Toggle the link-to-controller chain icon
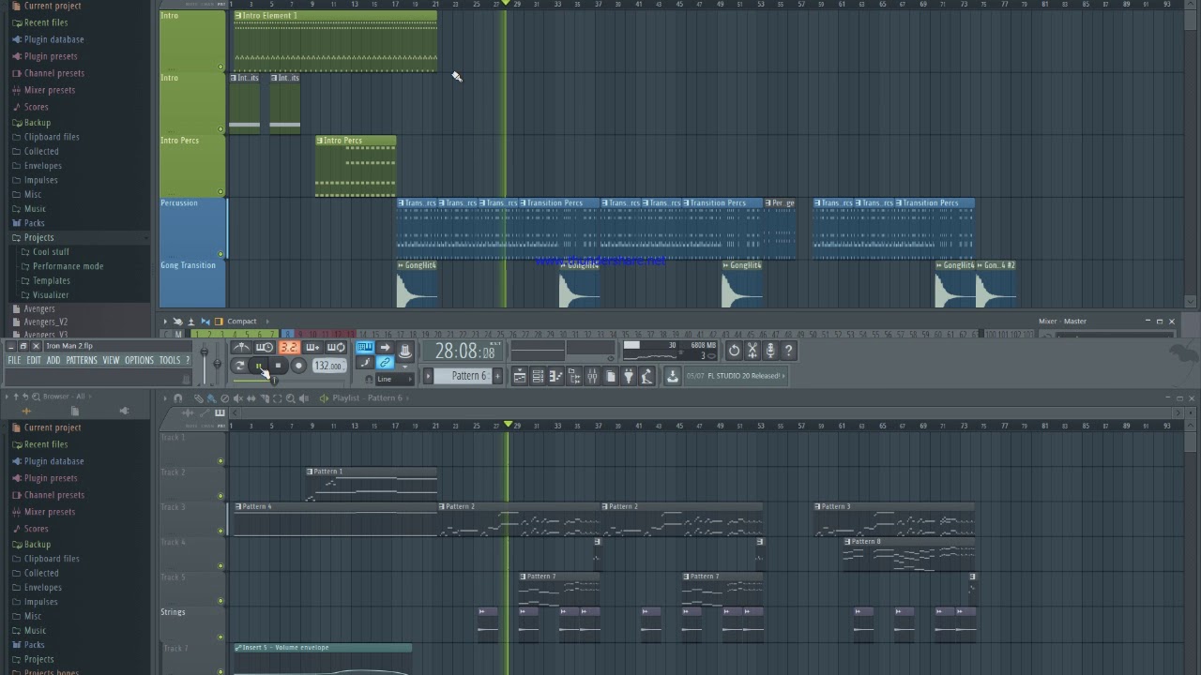This screenshot has height=675, width=1201. point(385,363)
